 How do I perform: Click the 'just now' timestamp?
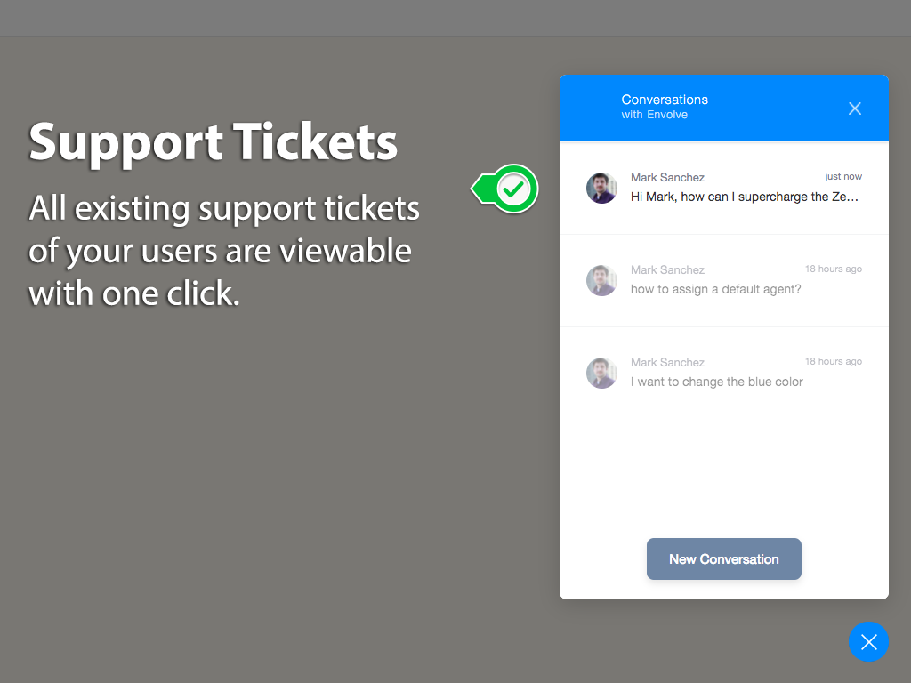[x=843, y=177]
